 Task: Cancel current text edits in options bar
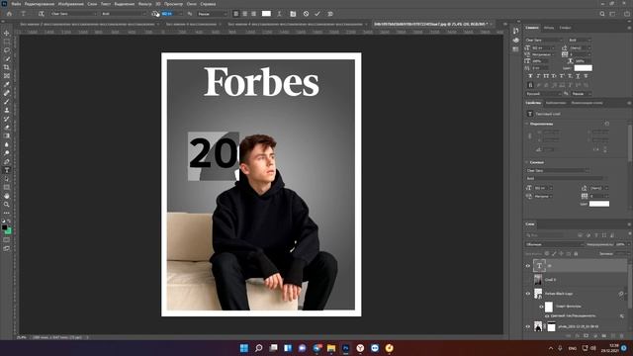(x=306, y=14)
